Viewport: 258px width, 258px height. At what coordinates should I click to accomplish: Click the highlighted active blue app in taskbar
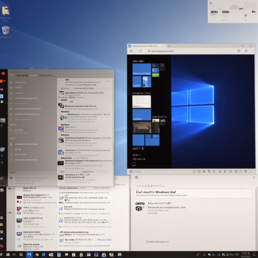[29, 254]
